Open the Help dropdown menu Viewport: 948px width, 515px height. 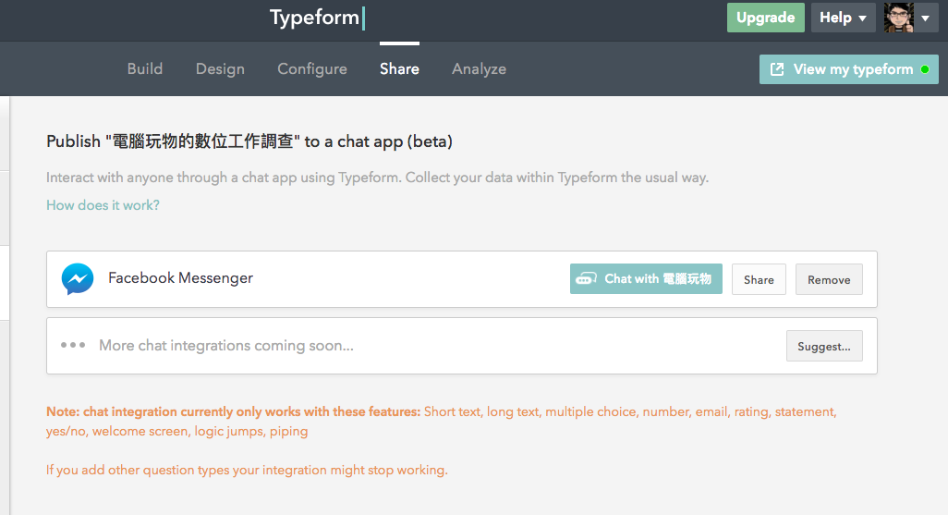click(x=843, y=18)
